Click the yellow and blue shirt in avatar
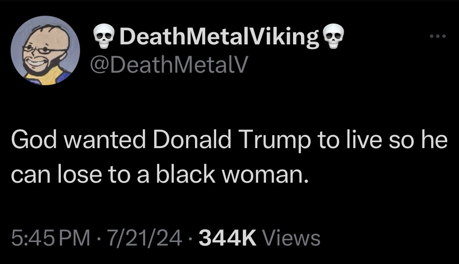The height and width of the screenshot is (264, 459). (x=49, y=76)
